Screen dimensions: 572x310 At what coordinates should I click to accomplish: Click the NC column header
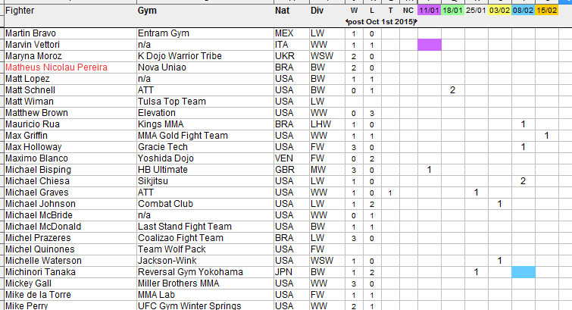click(408, 11)
